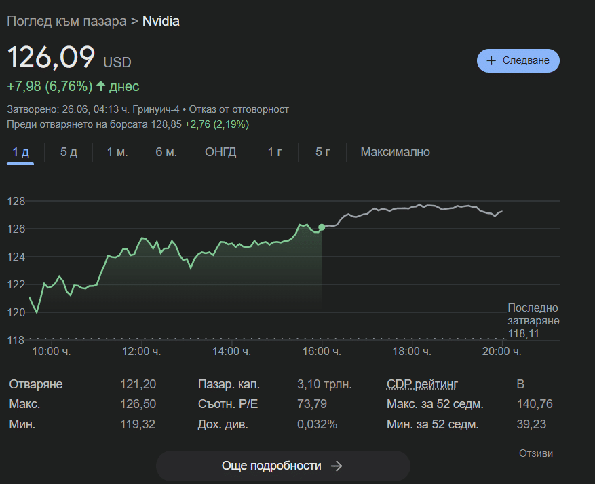Switch to the 1 м. tab

[117, 152]
